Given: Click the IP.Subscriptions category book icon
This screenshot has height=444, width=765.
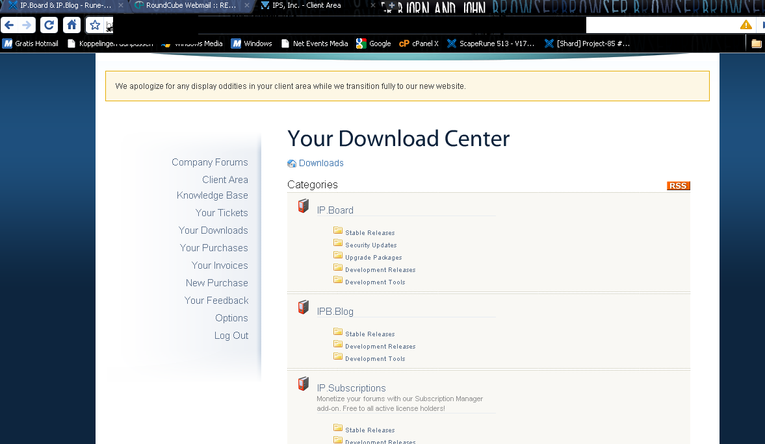Looking at the screenshot, I should click(304, 384).
